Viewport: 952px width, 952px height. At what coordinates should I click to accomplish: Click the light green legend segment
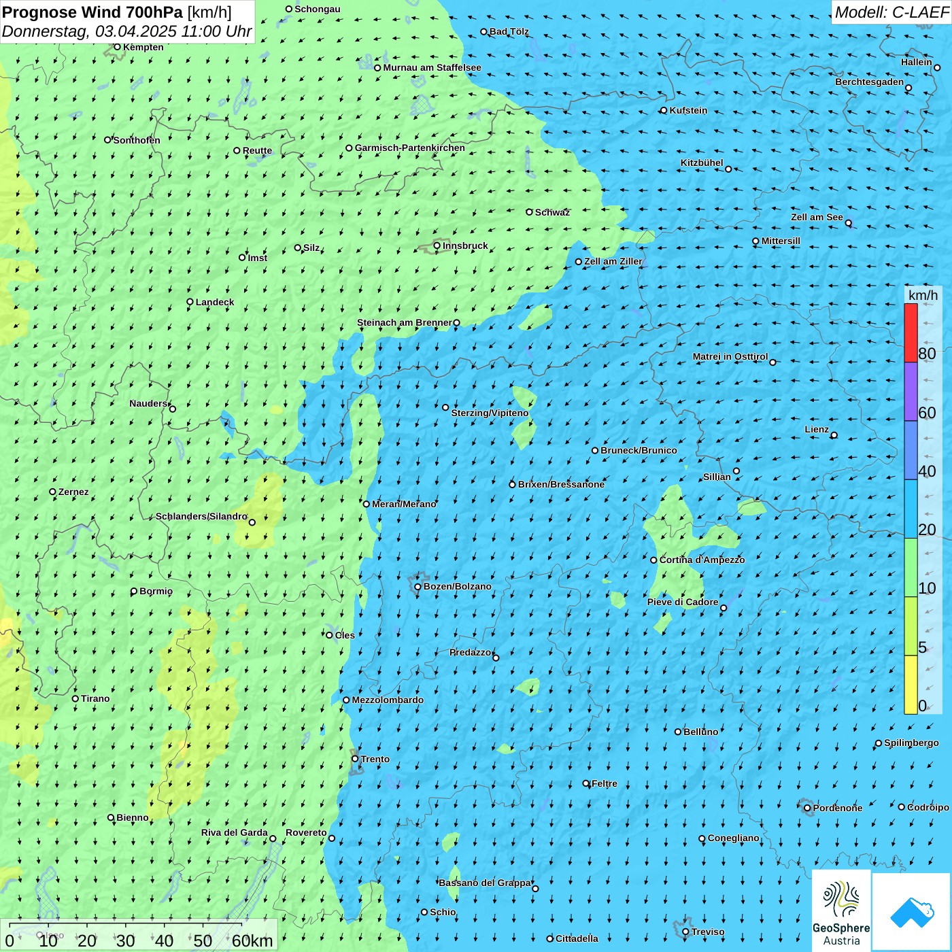911,568
